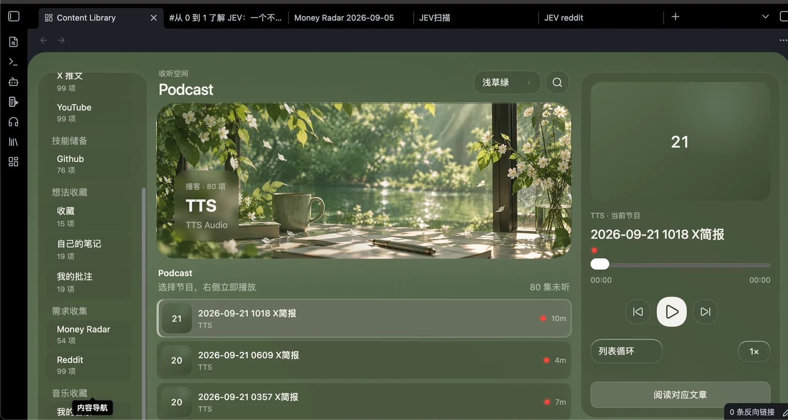Click the document export icon in ribbon
The width and height of the screenshot is (788, 420).
pos(13,102)
